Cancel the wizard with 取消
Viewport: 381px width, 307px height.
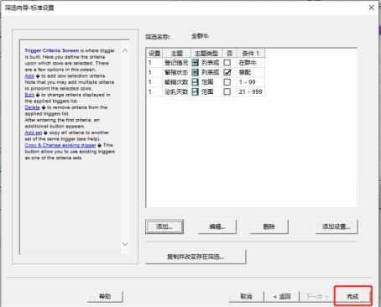pyautogui.click(x=246, y=296)
